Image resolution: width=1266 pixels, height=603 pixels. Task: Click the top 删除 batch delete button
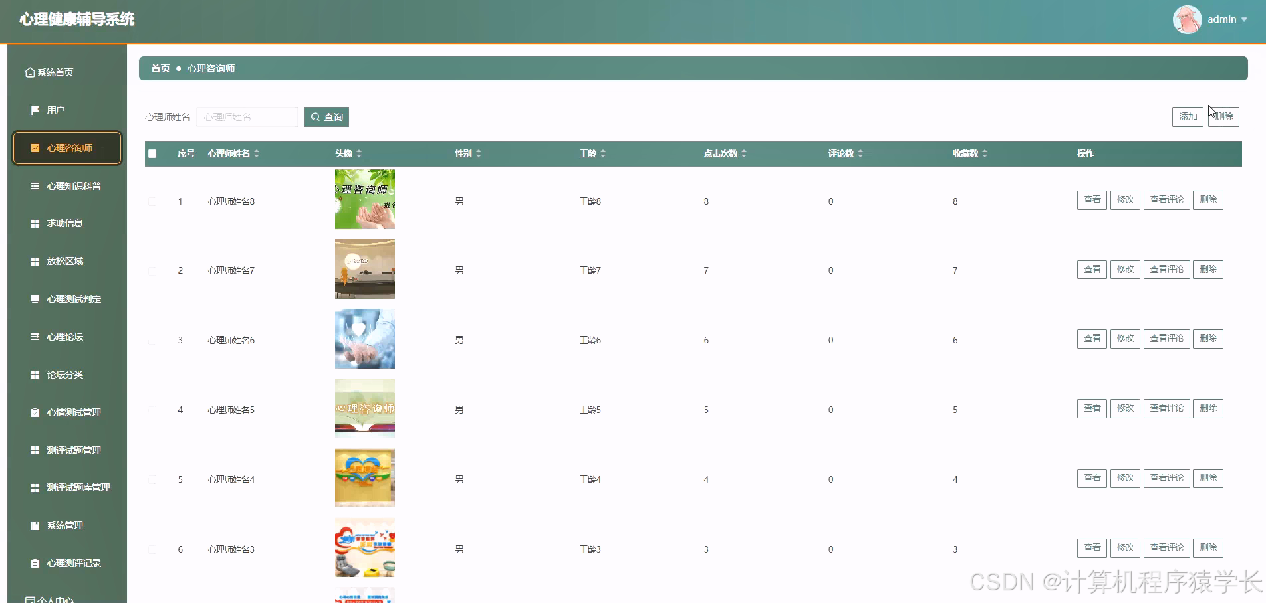[x=1223, y=117]
